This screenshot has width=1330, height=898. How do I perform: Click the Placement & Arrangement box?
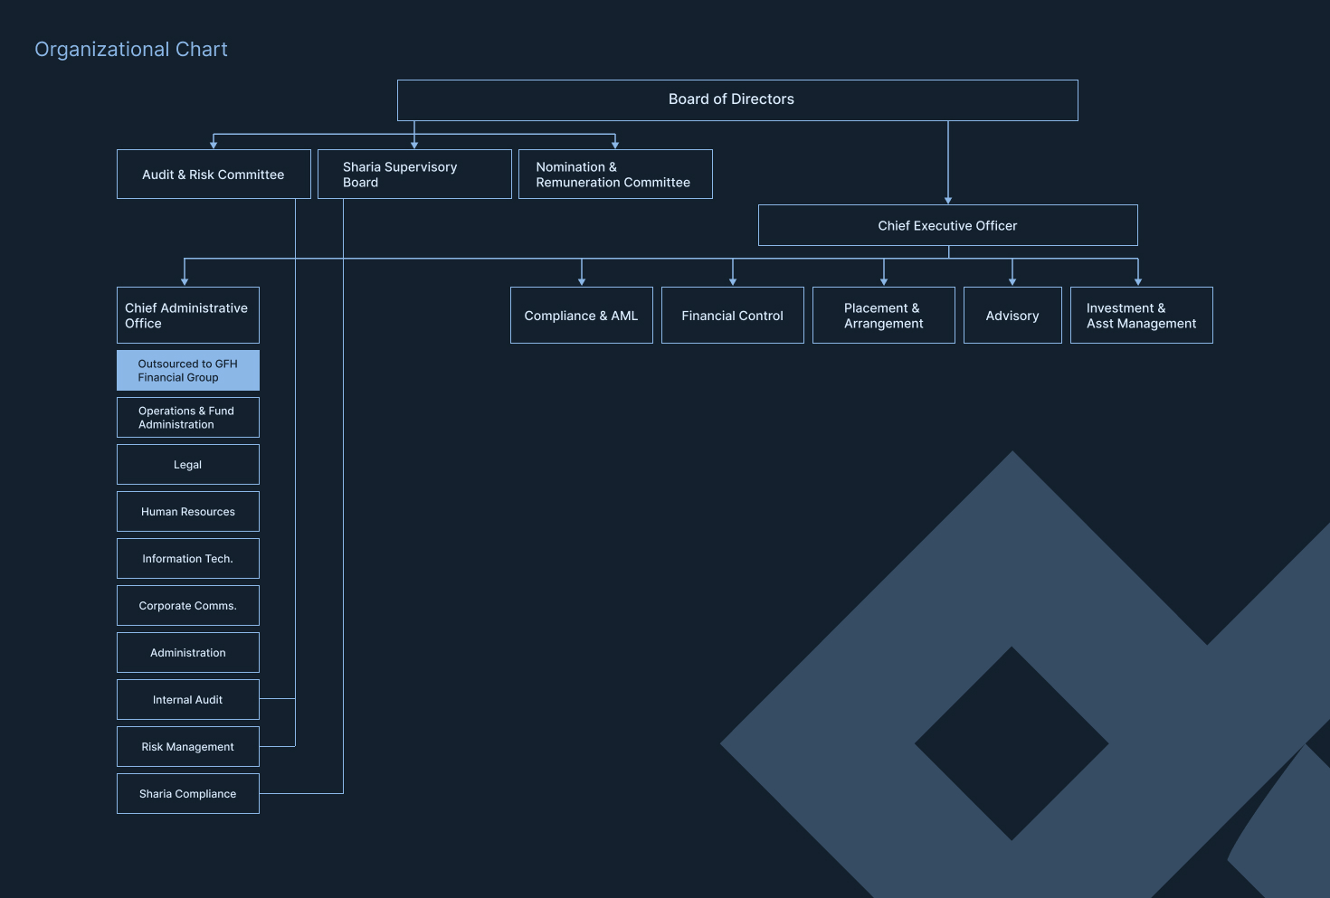pos(883,316)
